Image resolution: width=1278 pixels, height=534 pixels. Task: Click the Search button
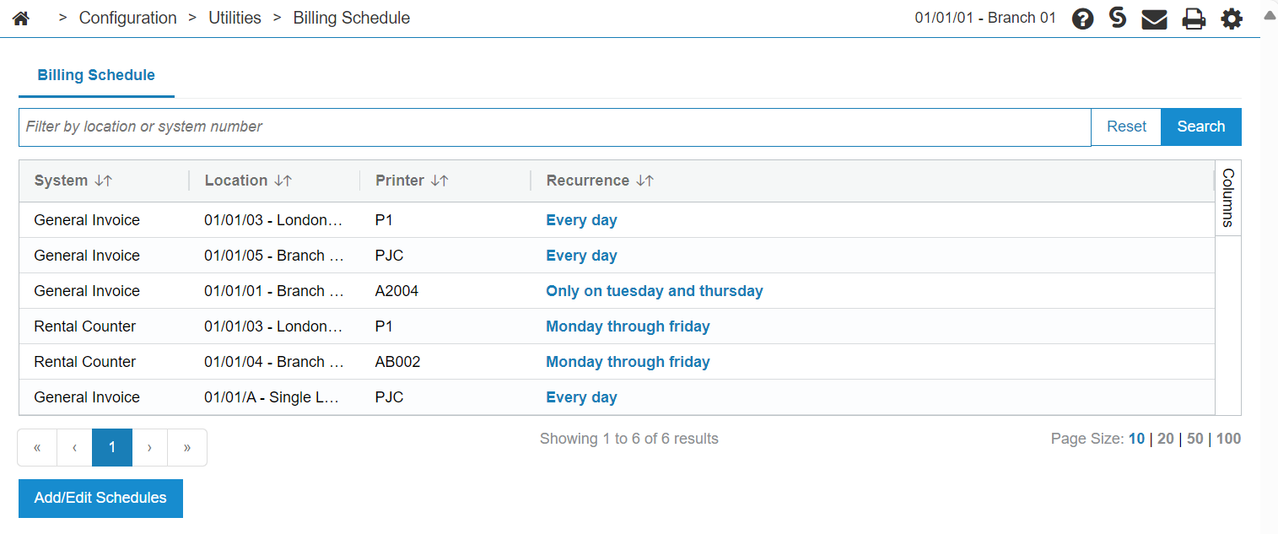(1201, 127)
